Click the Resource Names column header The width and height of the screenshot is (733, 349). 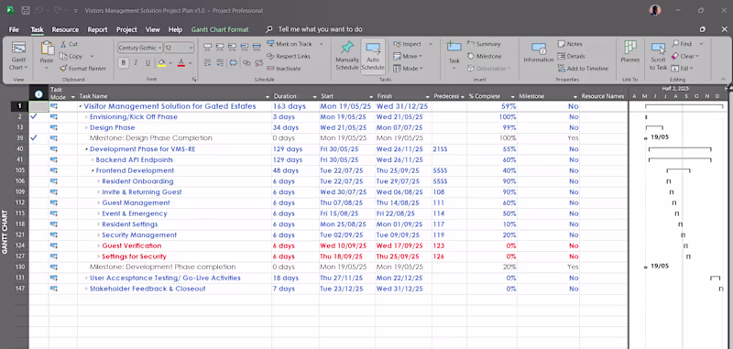[x=603, y=96]
